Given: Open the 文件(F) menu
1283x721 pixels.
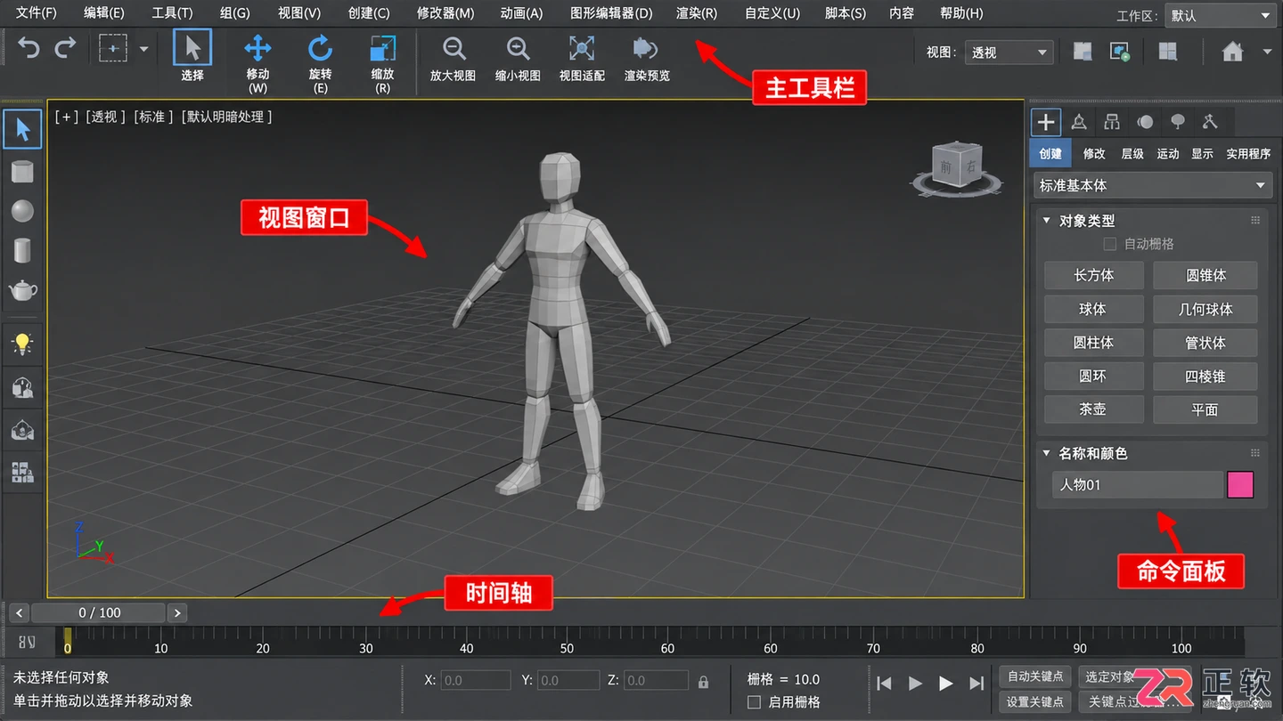Looking at the screenshot, I should coord(37,13).
